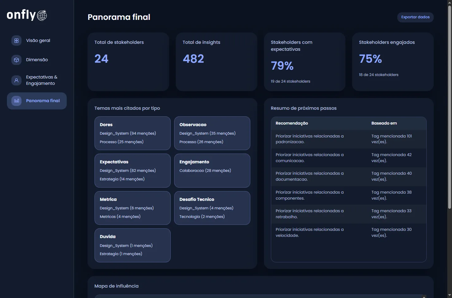The width and height of the screenshot is (452, 298).
Task: Select the padronizacao recommendation row
Action: pyautogui.click(x=349, y=139)
